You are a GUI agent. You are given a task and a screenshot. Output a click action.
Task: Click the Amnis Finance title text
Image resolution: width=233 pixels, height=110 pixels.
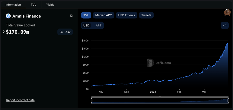click(x=27, y=16)
